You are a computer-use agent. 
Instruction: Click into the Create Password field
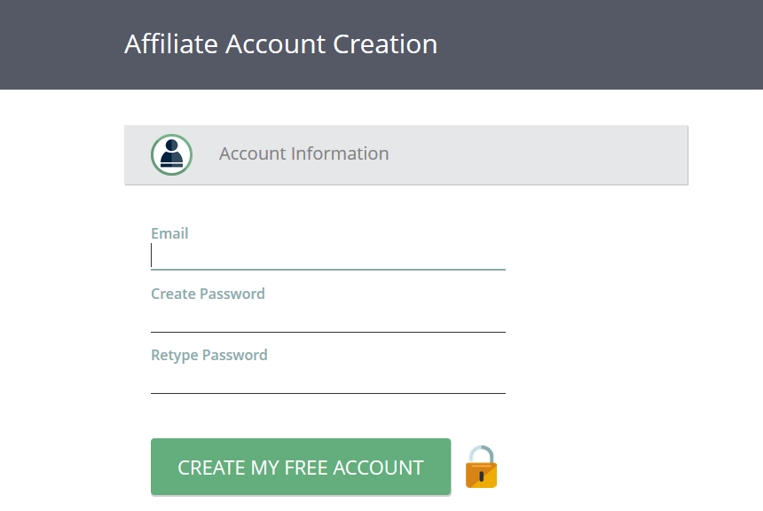pyautogui.click(x=328, y=318)
